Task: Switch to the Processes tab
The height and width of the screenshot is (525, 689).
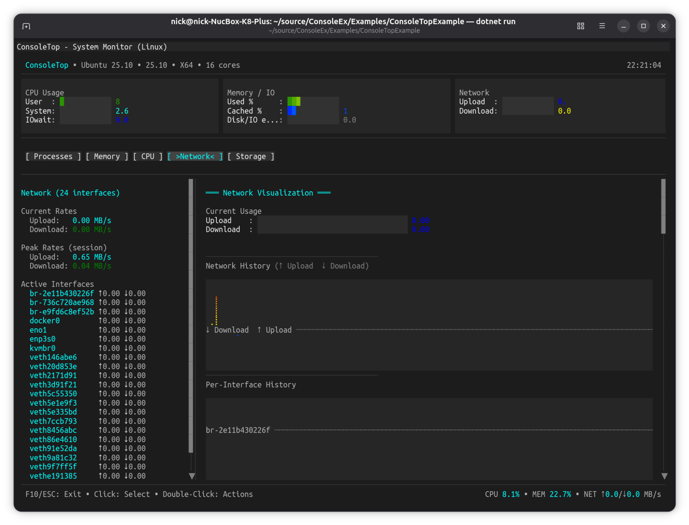Action: tap(53, 156)
